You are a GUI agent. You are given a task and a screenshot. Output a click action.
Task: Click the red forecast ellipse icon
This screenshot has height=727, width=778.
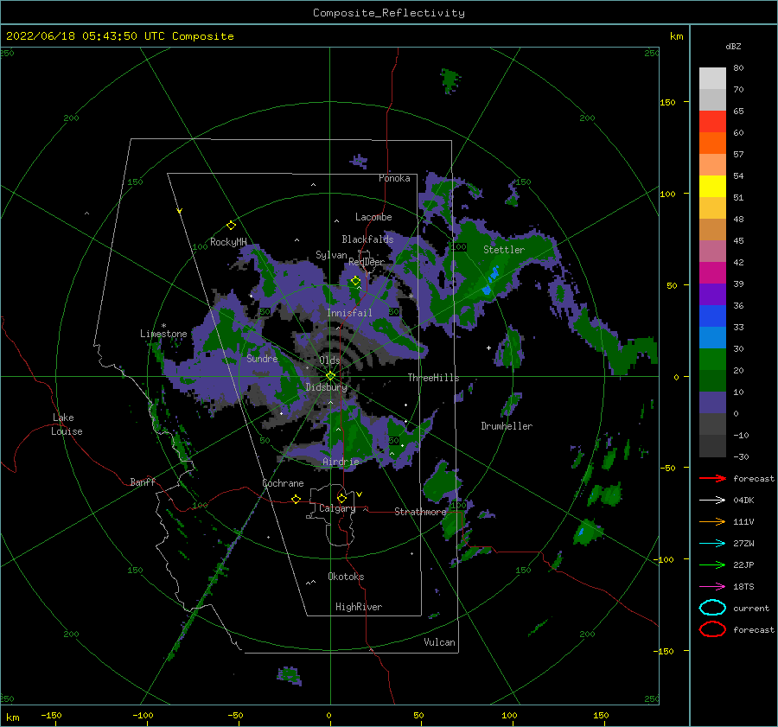coord(712,629)
